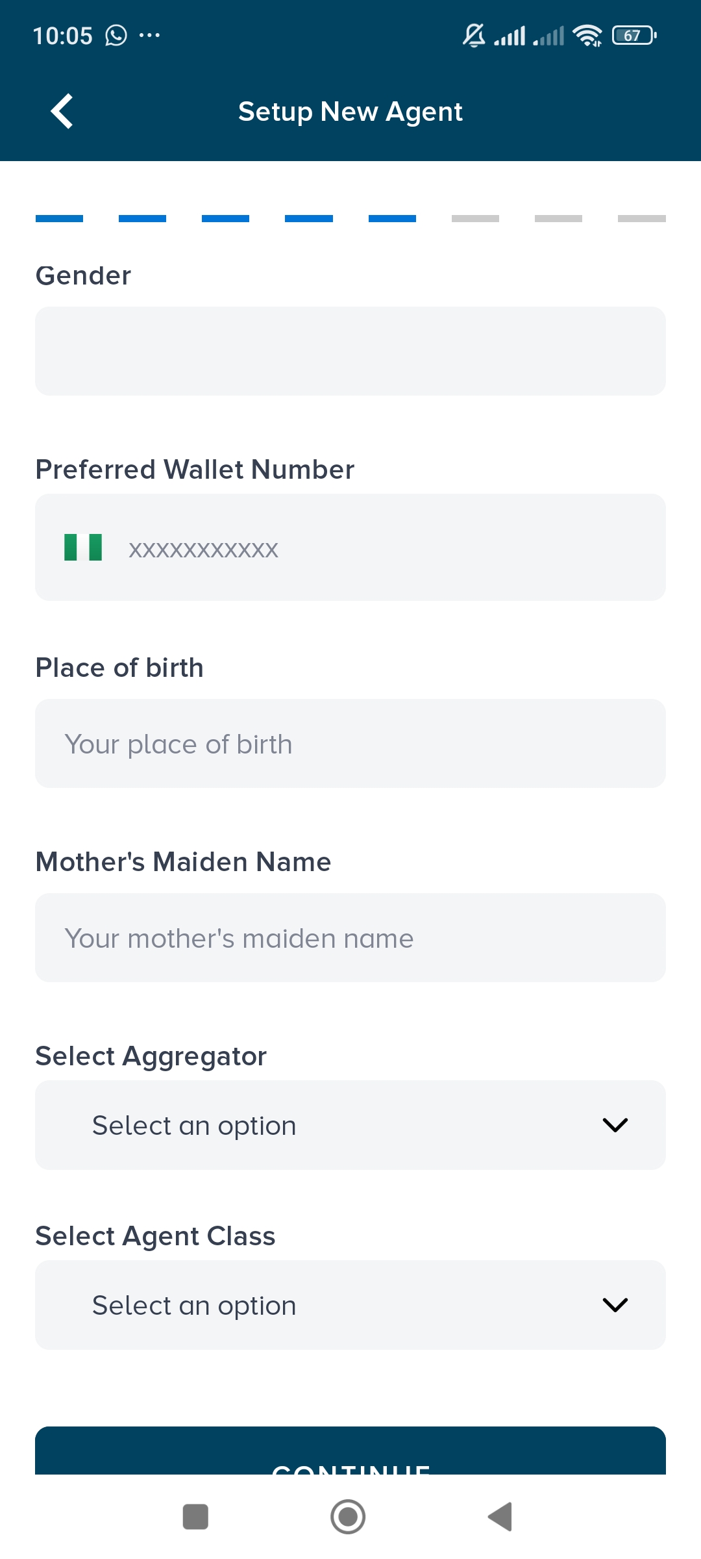
Task: Tap the Wi-Fi status icon
Action: click(x=587, y=35)
